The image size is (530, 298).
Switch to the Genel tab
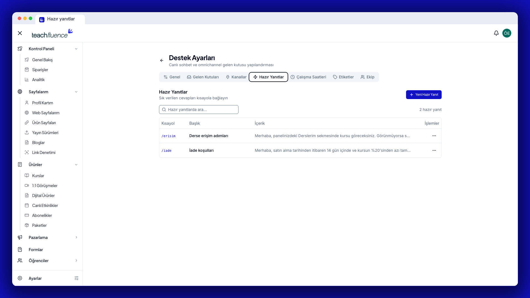172,77
